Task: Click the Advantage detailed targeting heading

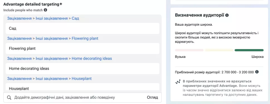Action: (x=31, y=4)
